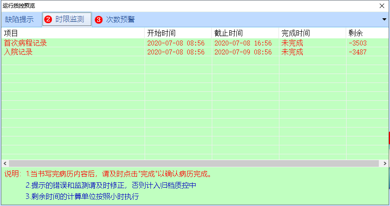Screen dimensions: 390x206
Task: Sort by the 项目 column header
Action: 73,33
